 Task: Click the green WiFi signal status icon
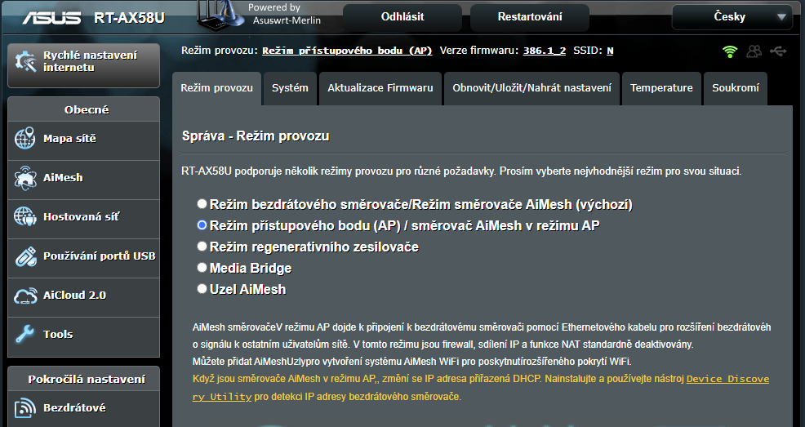(730, 51)
